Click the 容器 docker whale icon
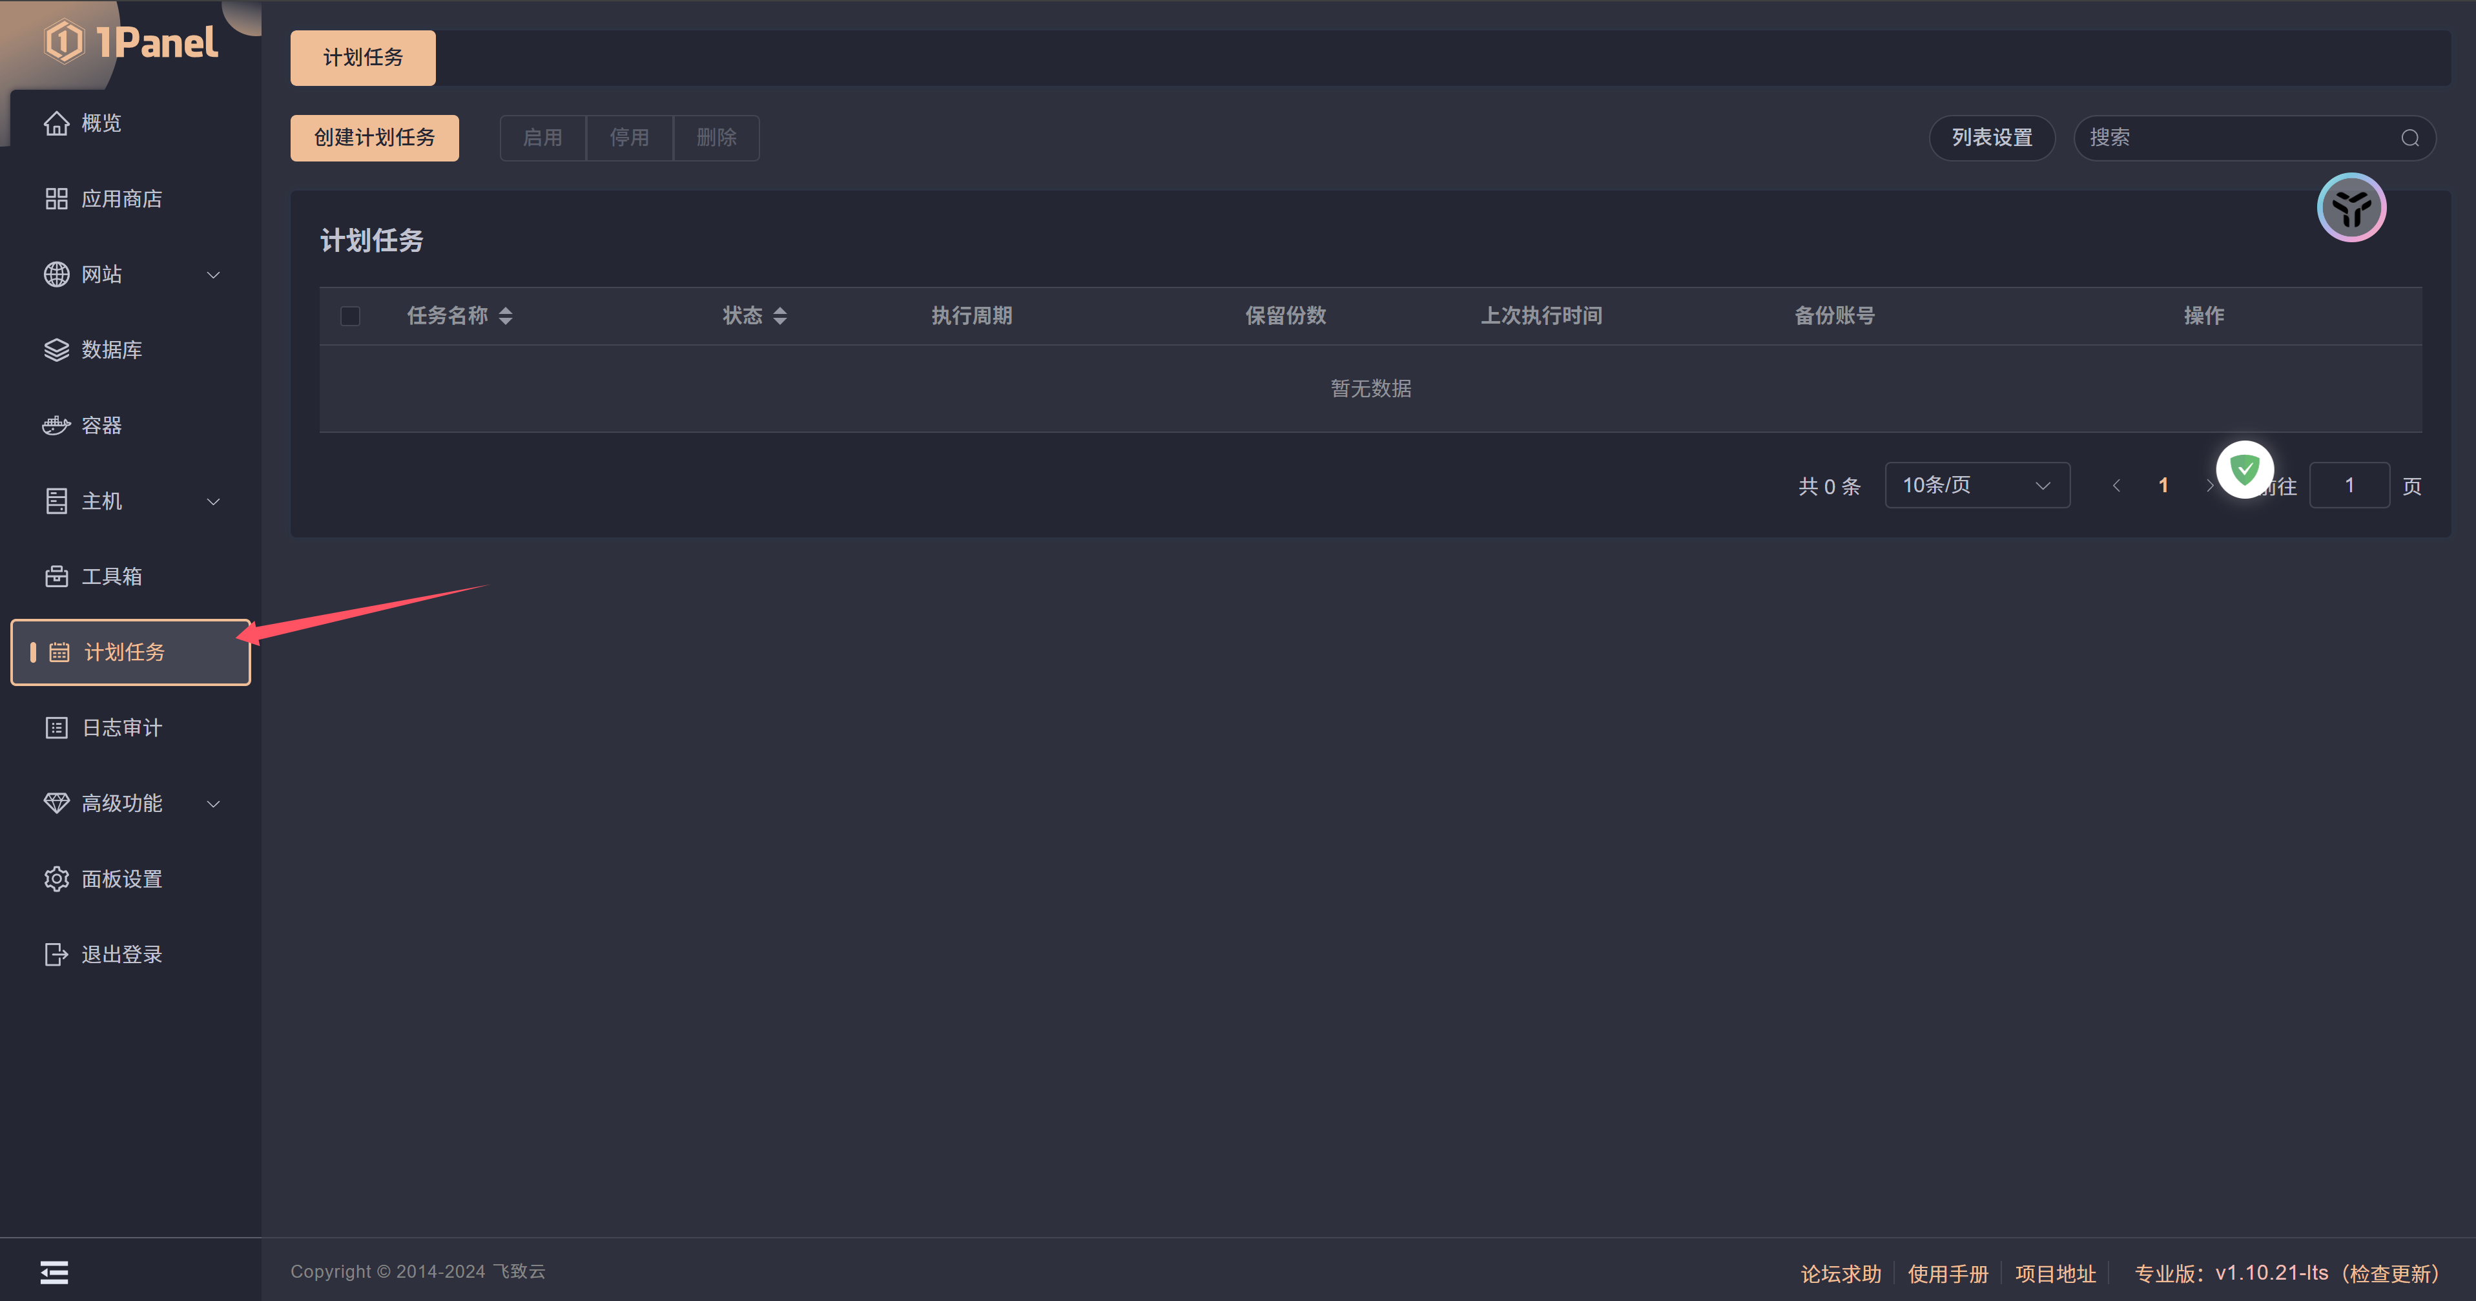This screenshot has height=1301, width=2476. [x=57, y=425]
